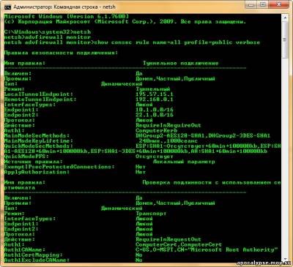293x267 pixels.
Task: Click the RequireInRequireOut action value
Action: (x=168, y=125)
